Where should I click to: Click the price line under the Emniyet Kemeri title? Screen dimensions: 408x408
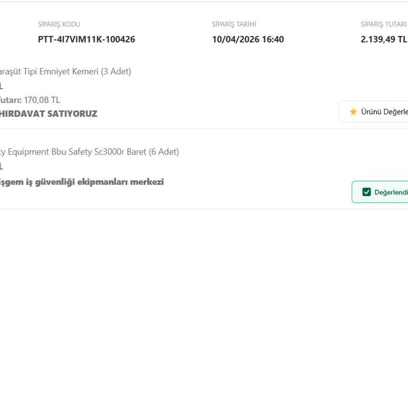[1, 86]
